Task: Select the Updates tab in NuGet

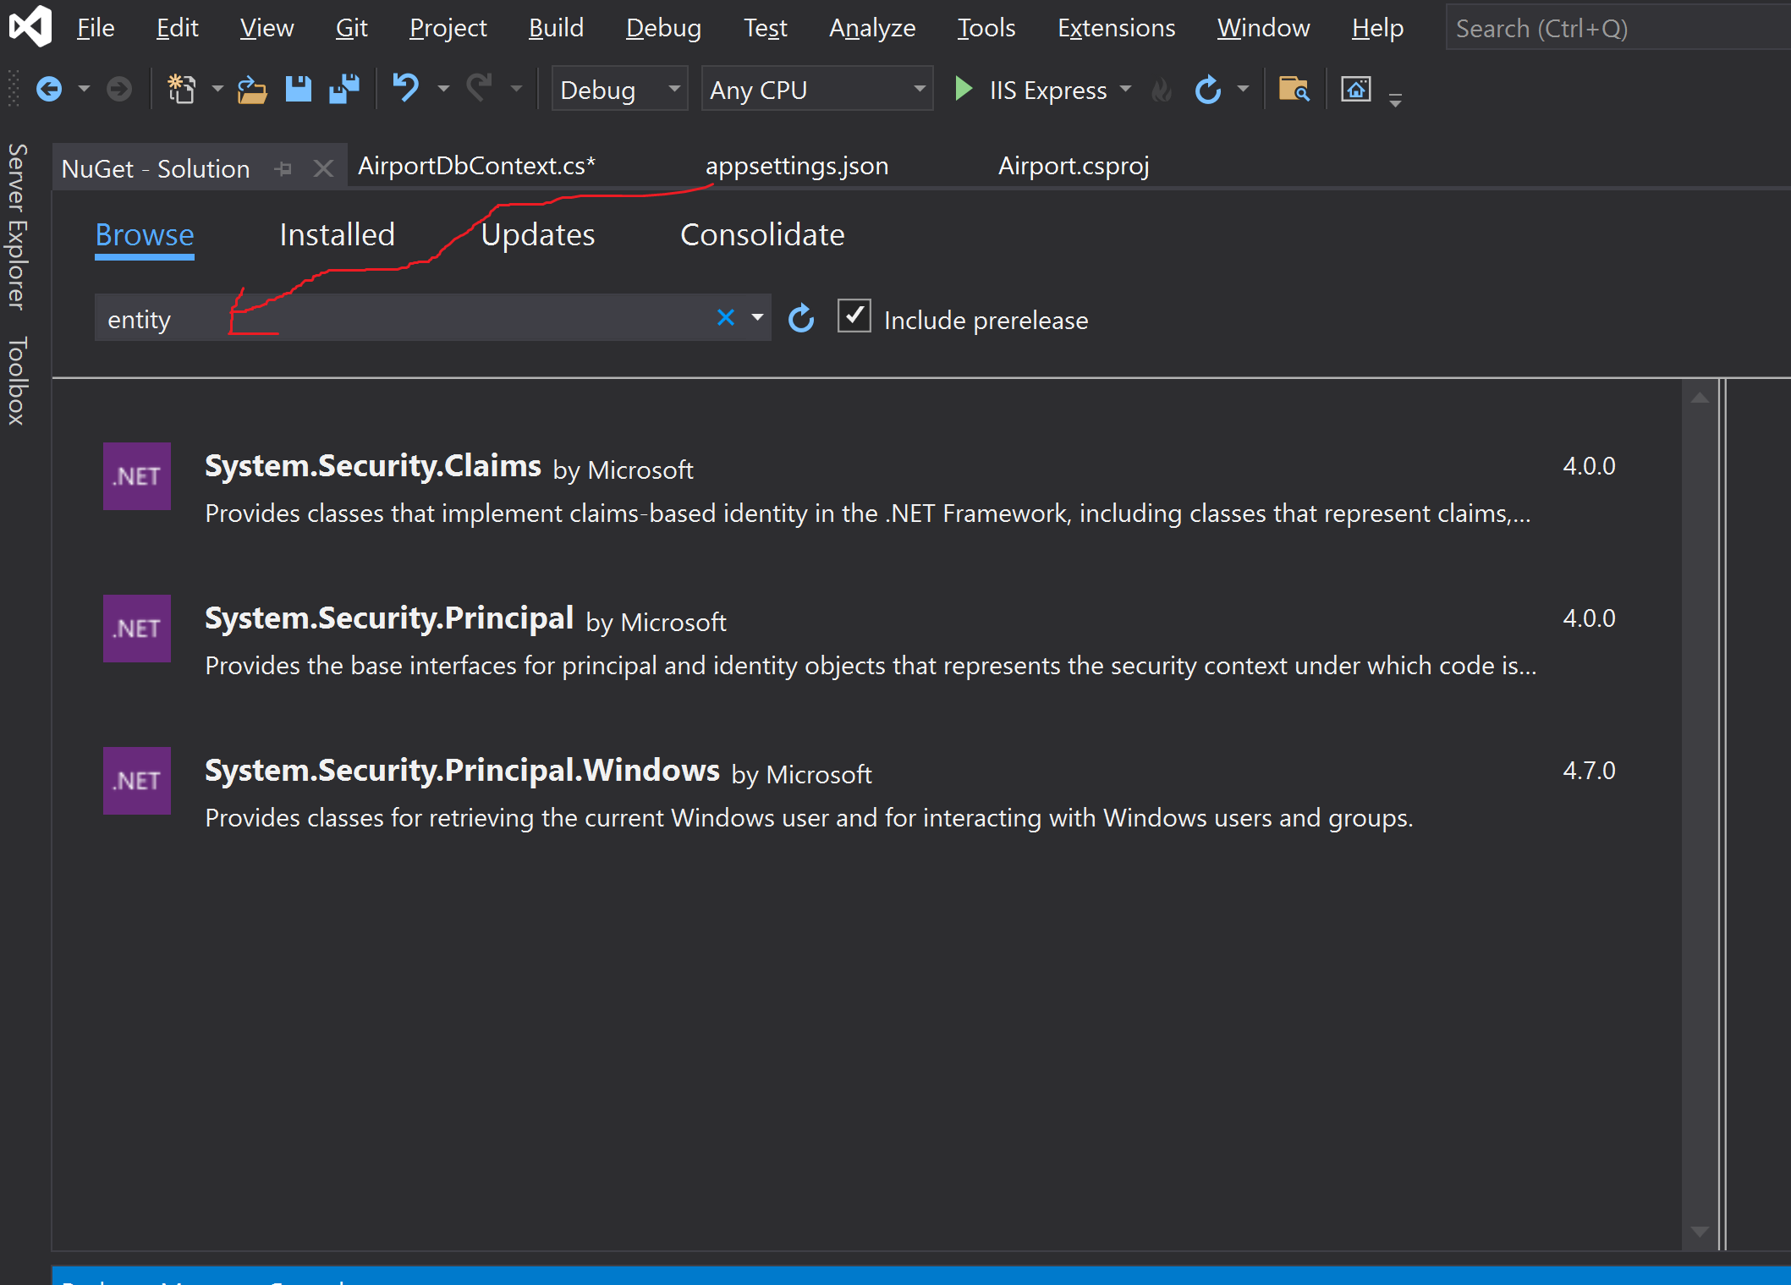Action: pyautogui.click(x=537, y=234)
